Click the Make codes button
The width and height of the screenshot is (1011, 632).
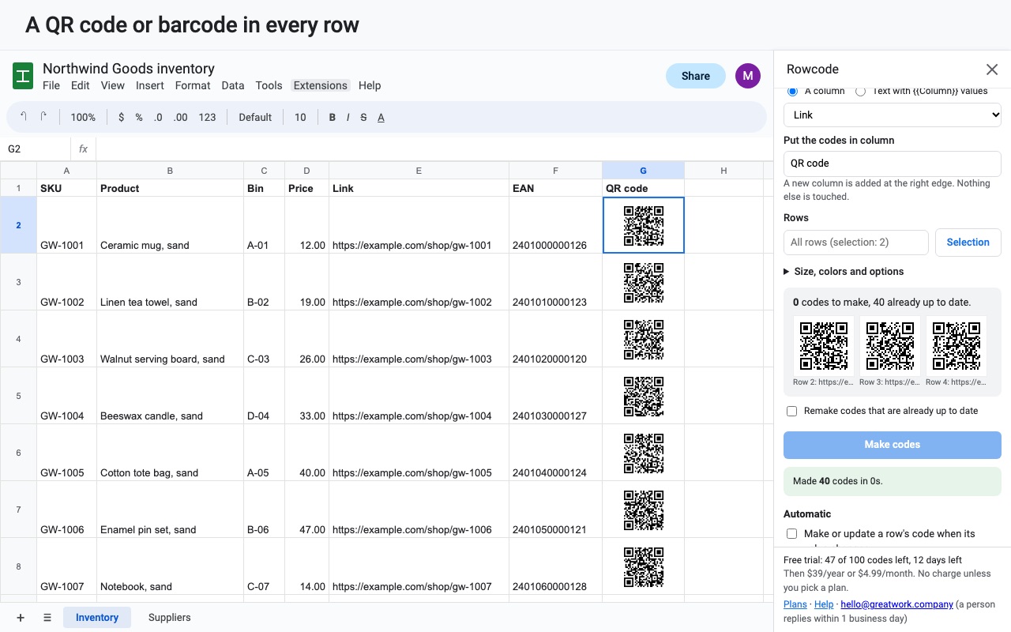click(x=893, y=445)
